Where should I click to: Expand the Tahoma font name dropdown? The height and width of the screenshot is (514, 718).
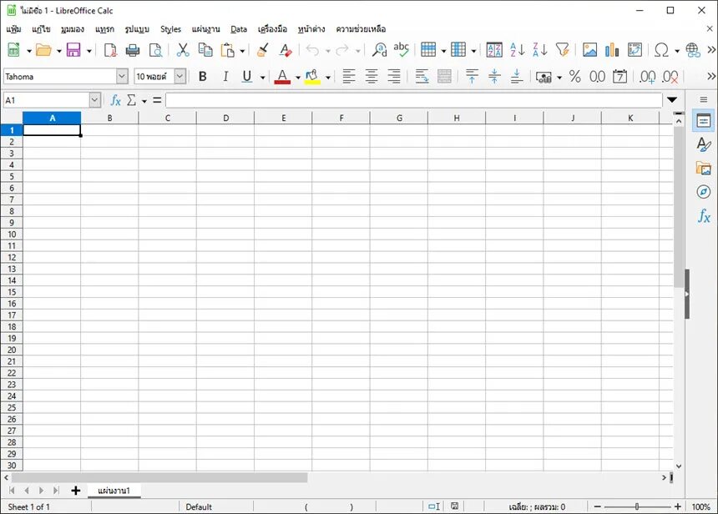pos(122,77)
